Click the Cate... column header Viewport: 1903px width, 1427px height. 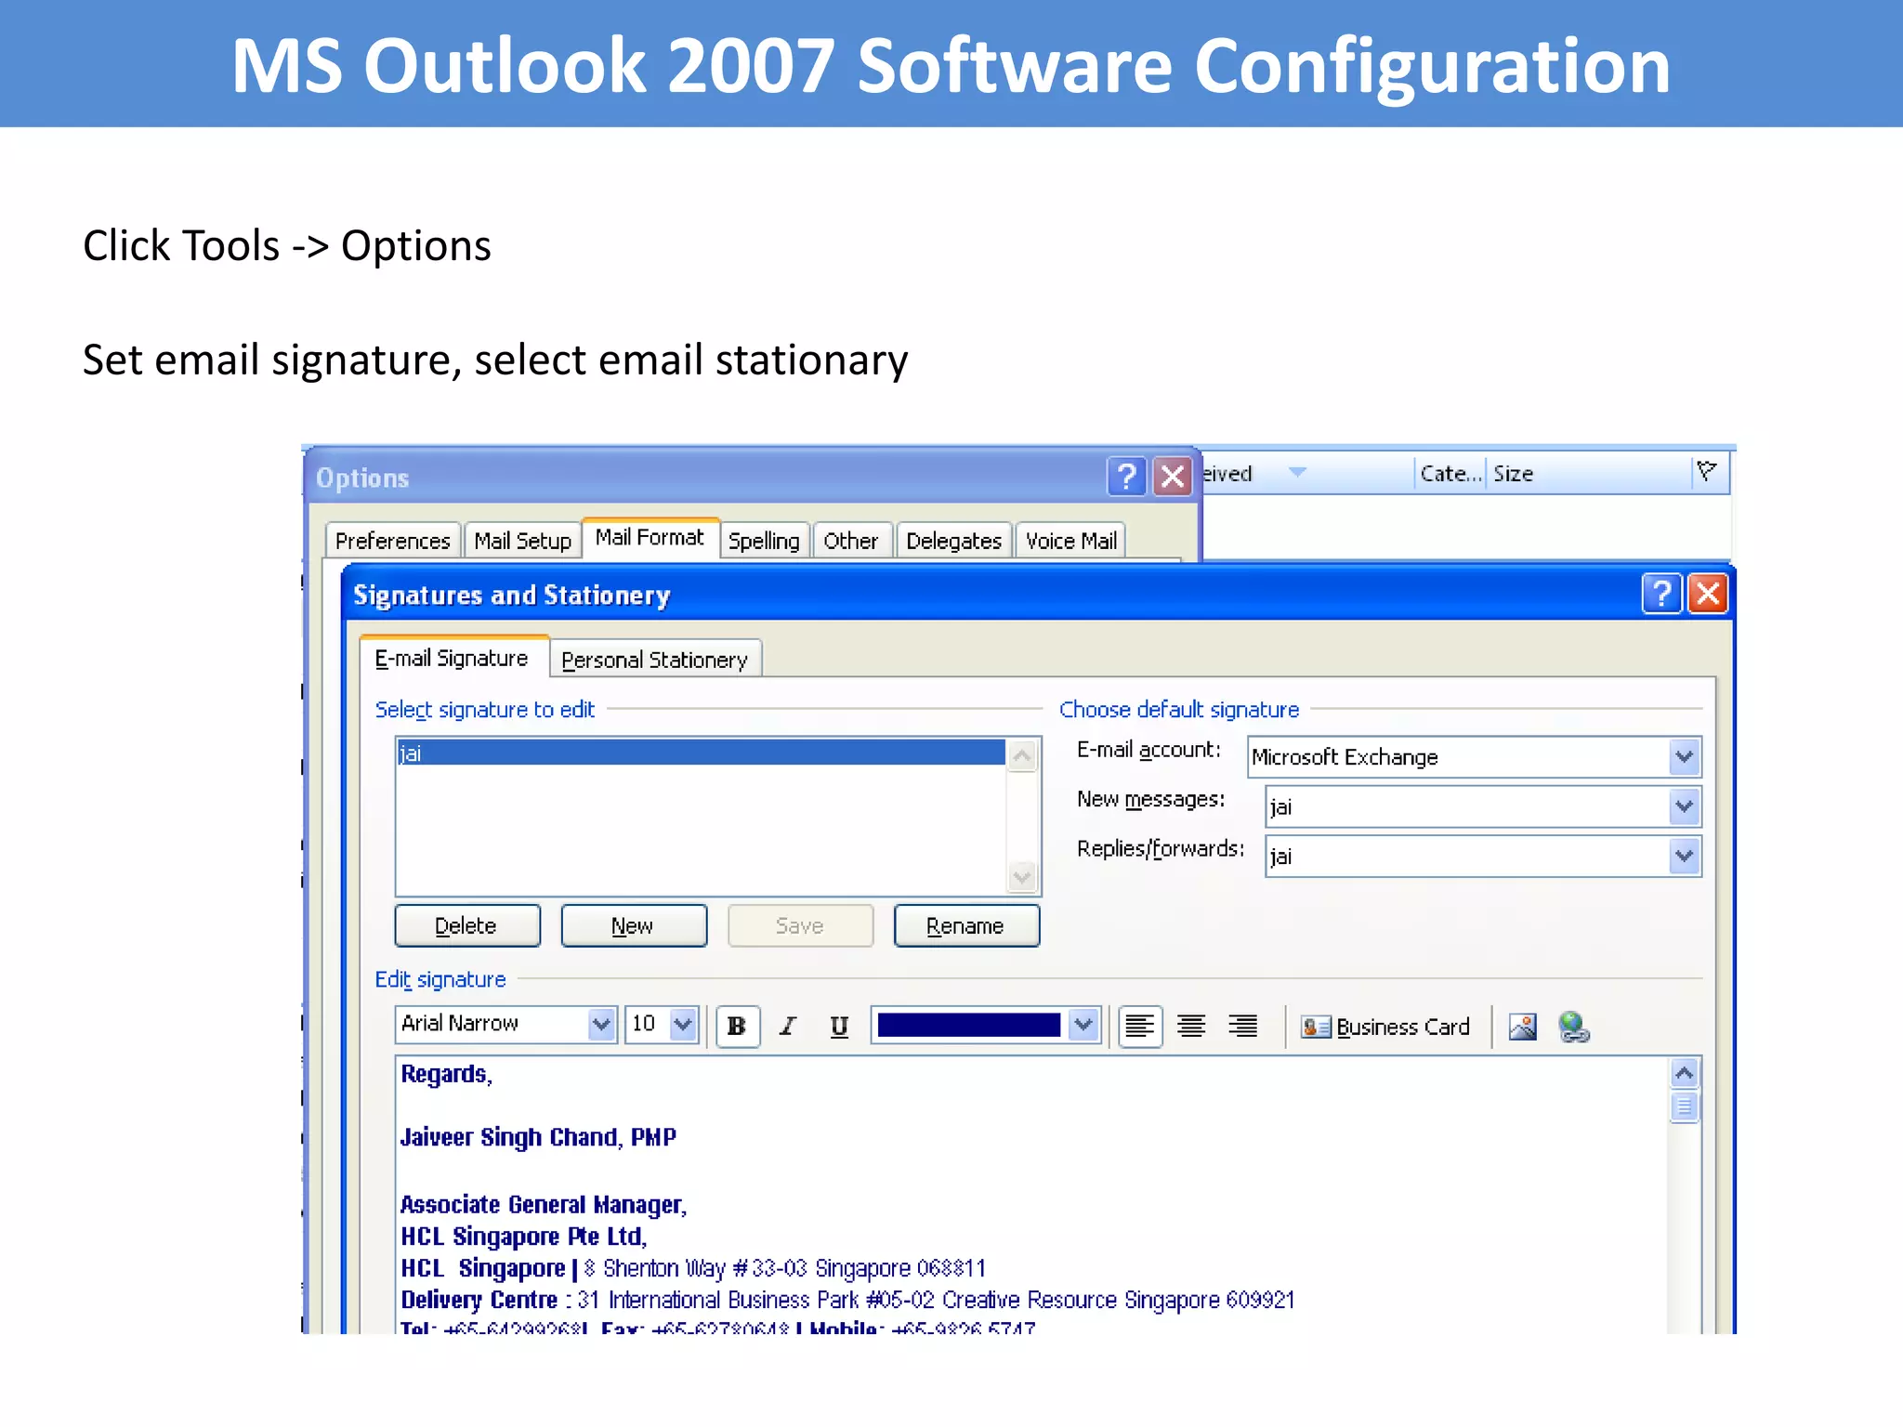pos(1450,473)
